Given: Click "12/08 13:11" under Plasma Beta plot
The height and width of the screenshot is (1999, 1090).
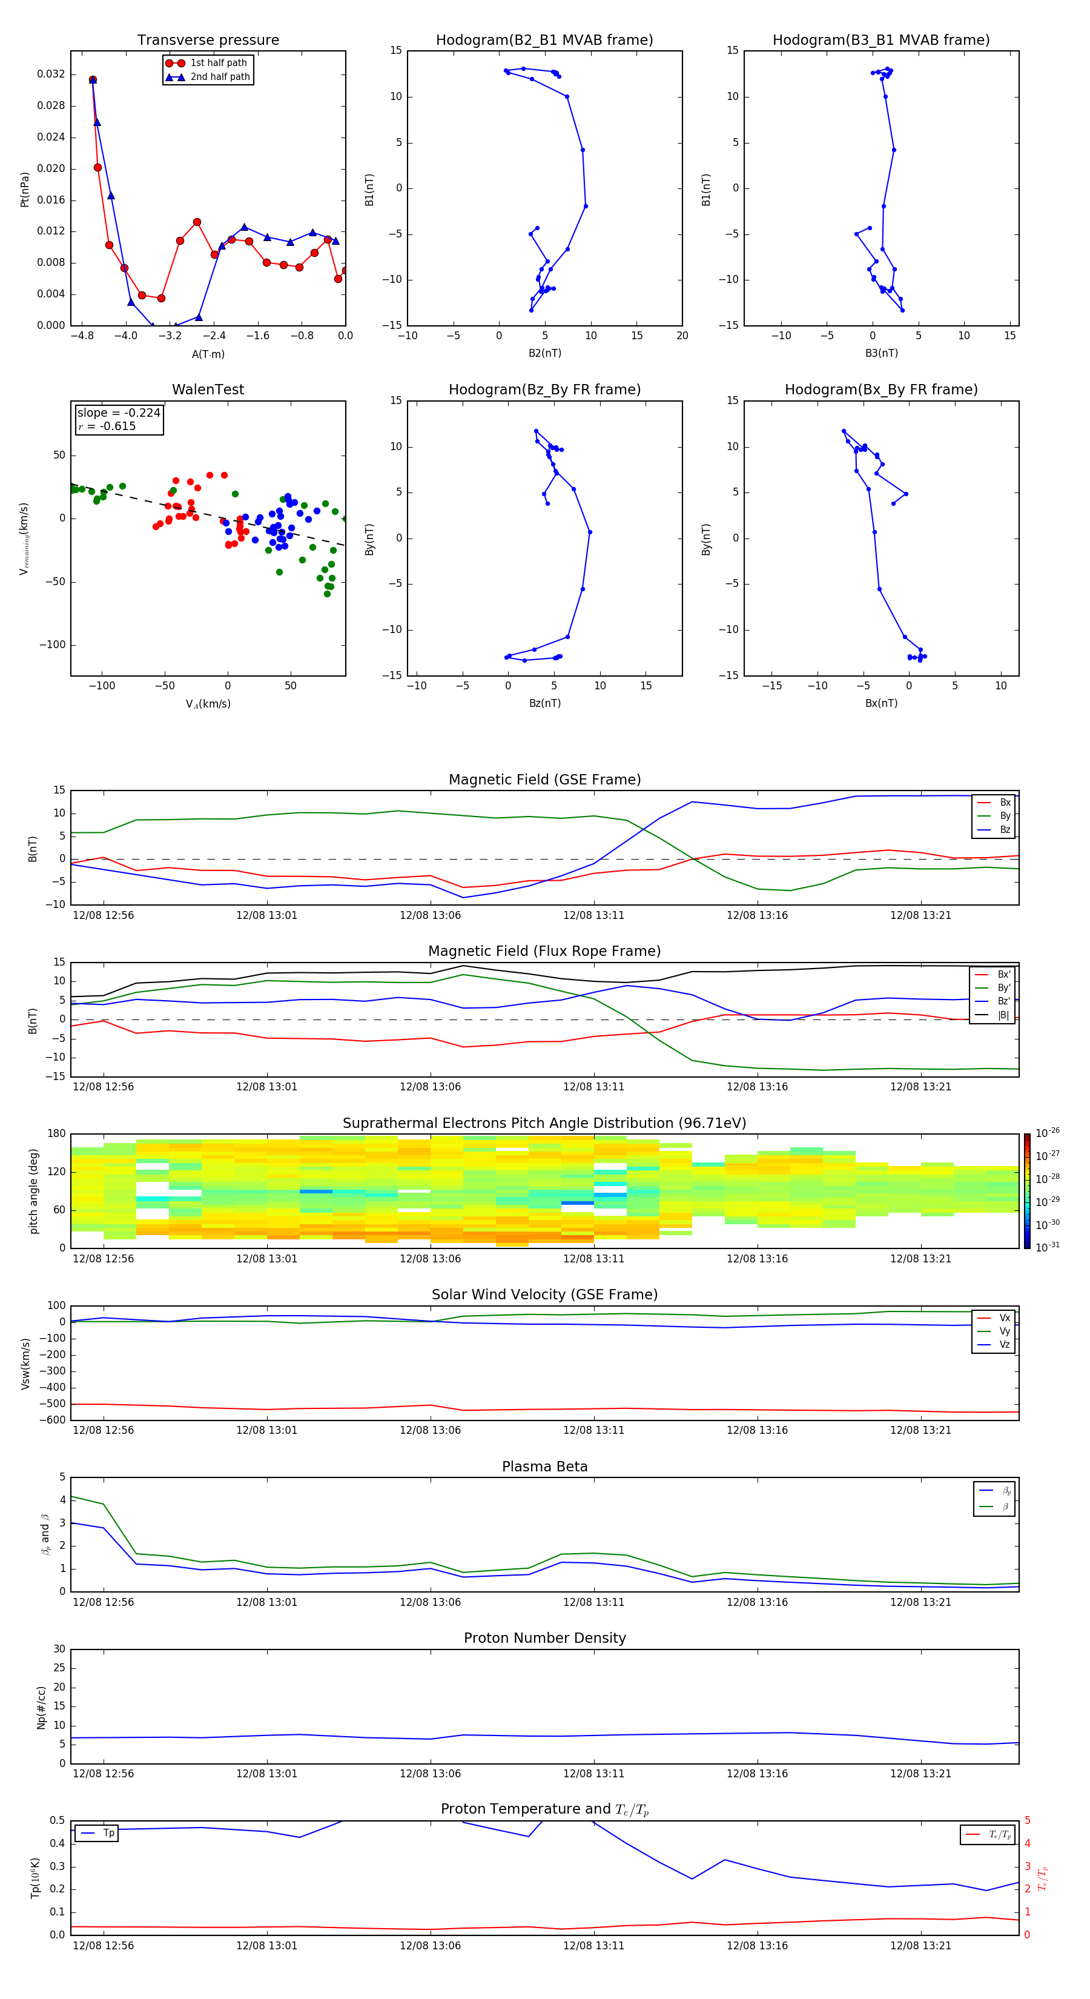Looking at the screenshot, I should click(x=593, y=1602).
